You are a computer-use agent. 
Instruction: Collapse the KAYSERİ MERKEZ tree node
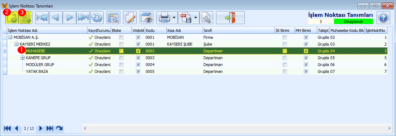(17, 44)
